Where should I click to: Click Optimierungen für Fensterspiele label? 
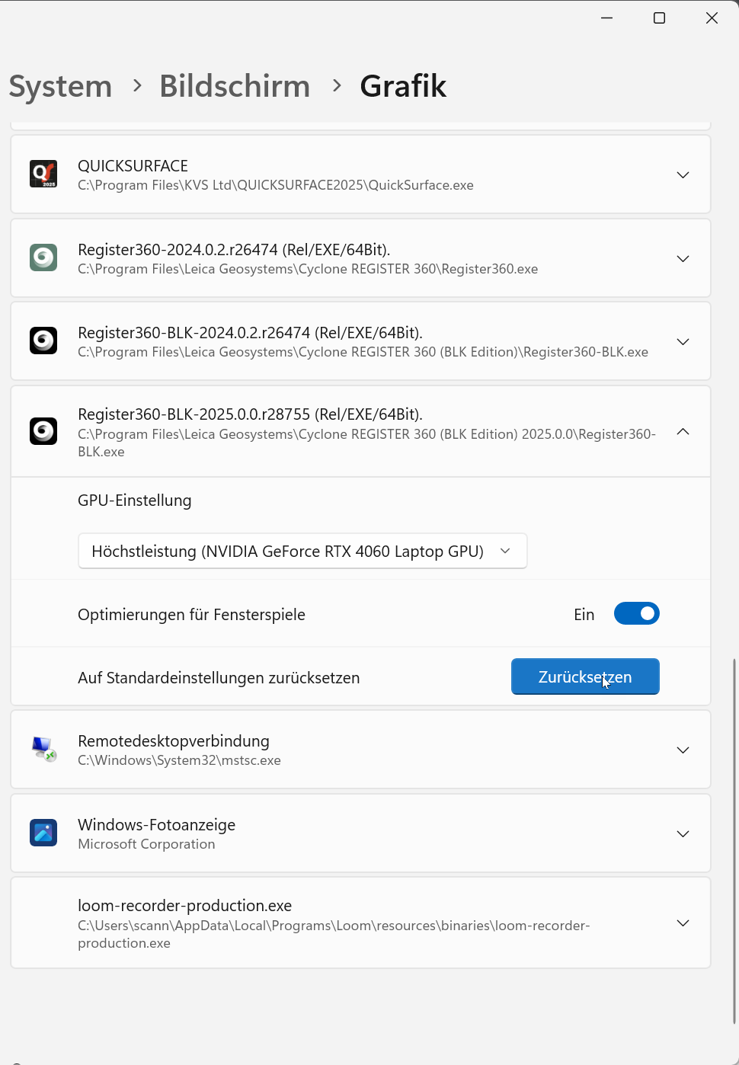click(191, 615)
